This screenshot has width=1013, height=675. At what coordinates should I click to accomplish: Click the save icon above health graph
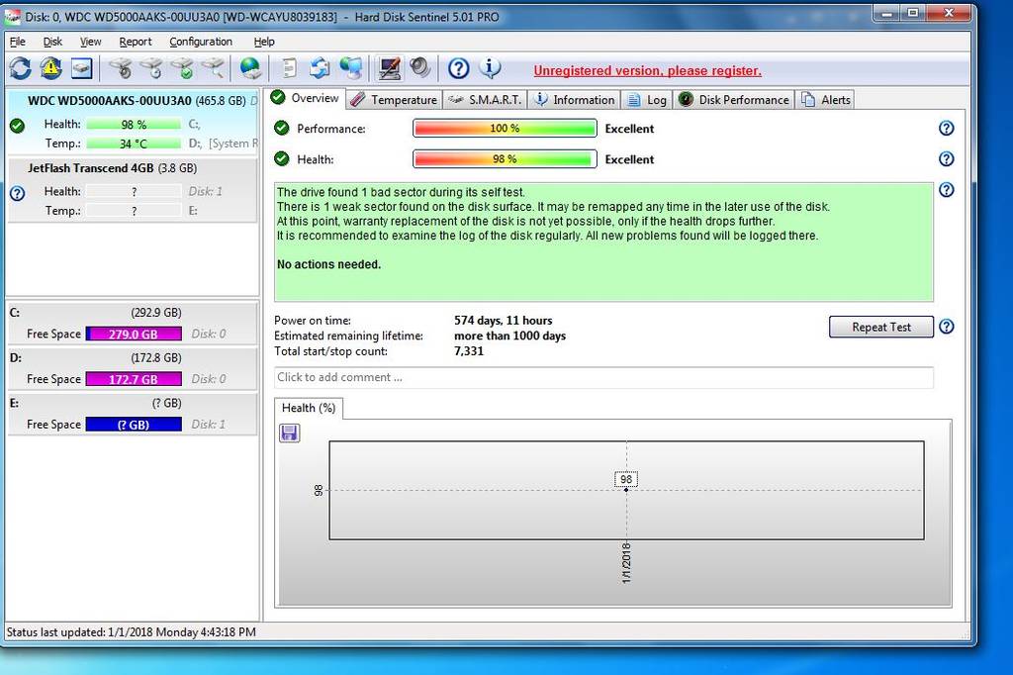coord(290,433)
